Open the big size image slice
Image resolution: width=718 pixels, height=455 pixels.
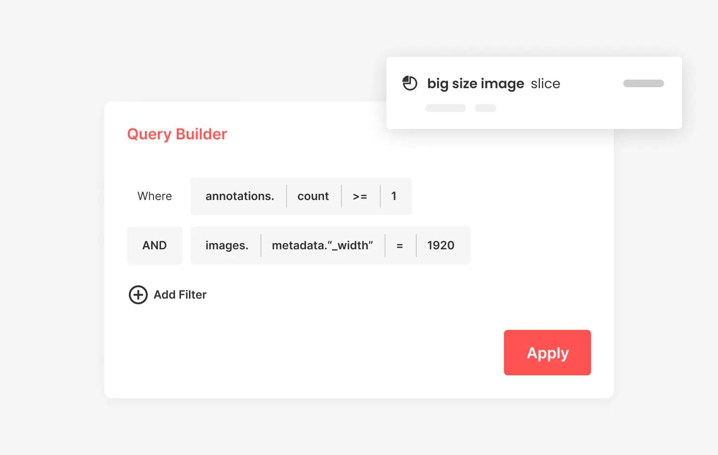click(x=534, y=93)
